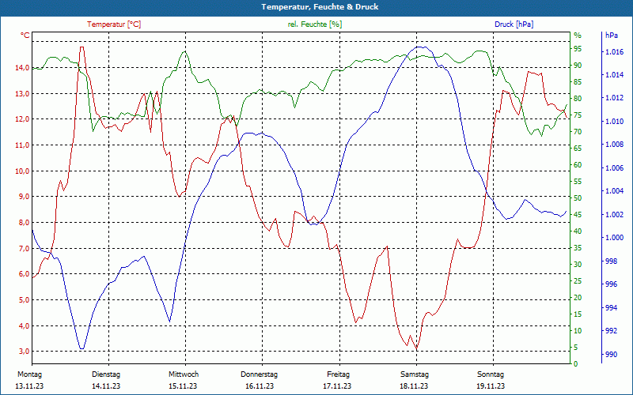Select the blue 'Druck [hPa]' legend label

(514, 24)
